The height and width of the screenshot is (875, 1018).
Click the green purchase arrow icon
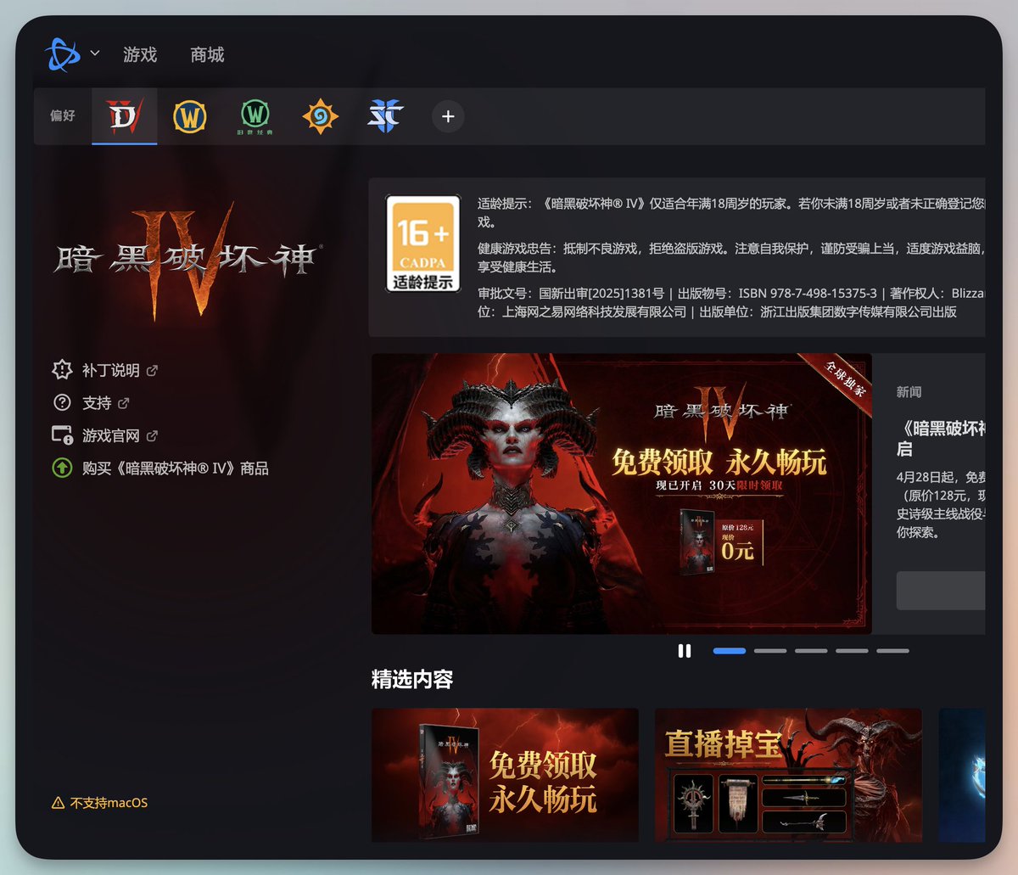click(62, 468)
